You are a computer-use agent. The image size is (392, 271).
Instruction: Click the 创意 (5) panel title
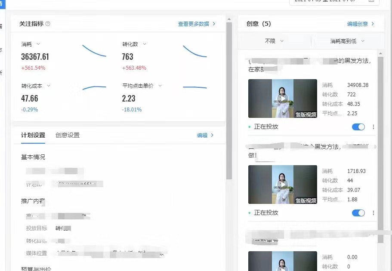(259, 24)
